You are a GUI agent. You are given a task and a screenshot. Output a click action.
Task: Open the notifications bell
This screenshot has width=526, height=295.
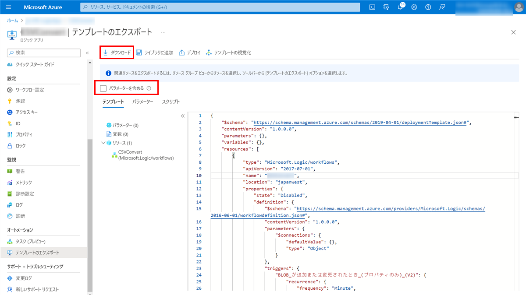tap(400, 7)
